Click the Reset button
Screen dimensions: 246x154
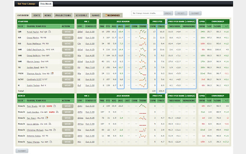181,13
